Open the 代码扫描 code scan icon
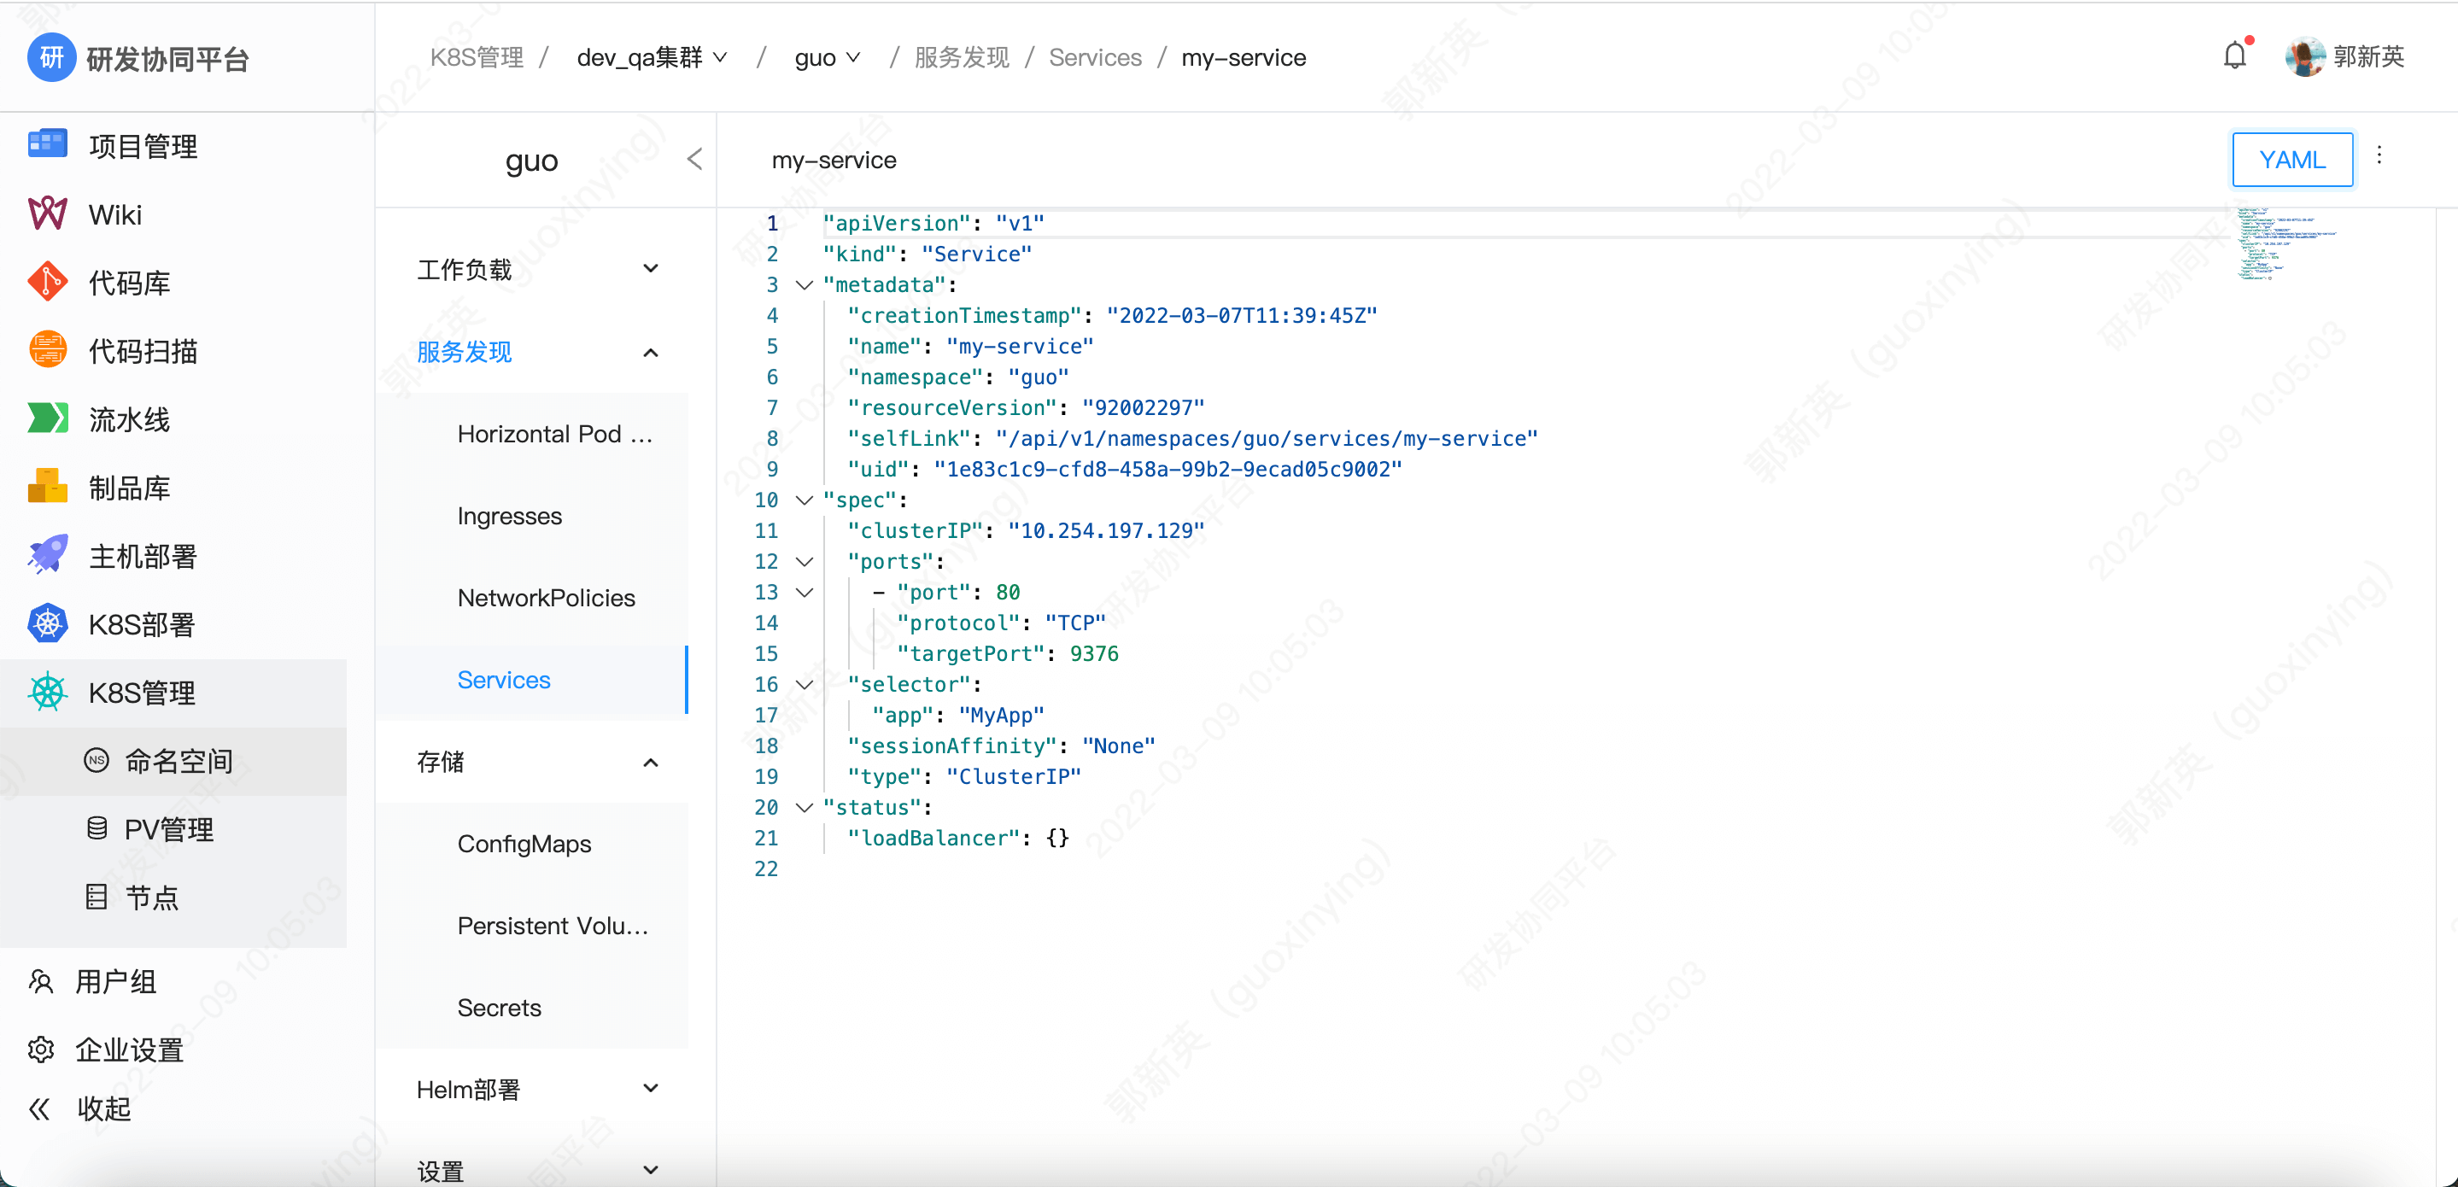Image resolution: width=2458 pixels, height=1187 pixels. pos(47,350)
